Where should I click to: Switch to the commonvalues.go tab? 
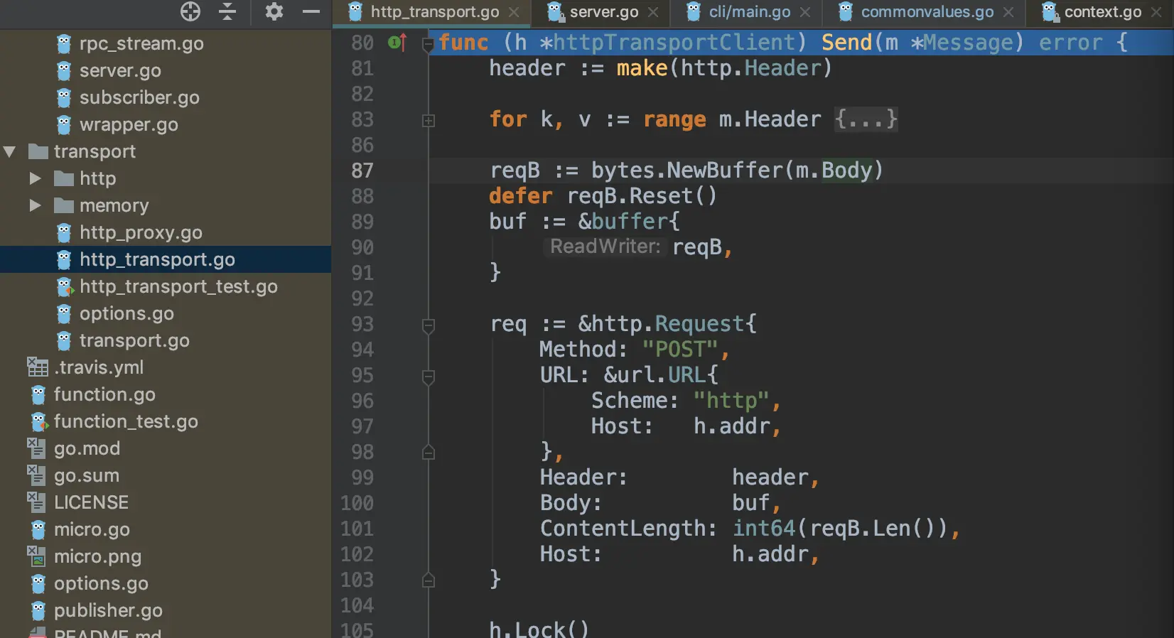pyautogui.click(x=927, y=12)
